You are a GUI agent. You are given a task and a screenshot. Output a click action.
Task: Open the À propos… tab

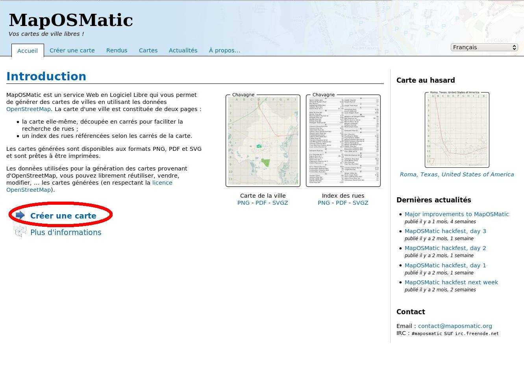click(224, 50)
